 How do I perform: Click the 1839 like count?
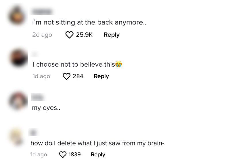(x=74, y=154)
